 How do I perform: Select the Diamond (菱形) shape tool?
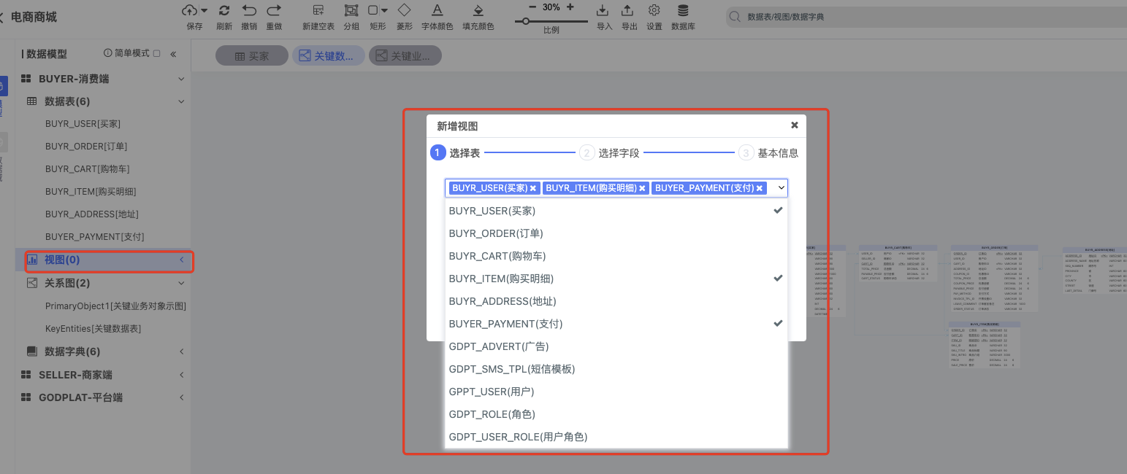coord(404,10)
